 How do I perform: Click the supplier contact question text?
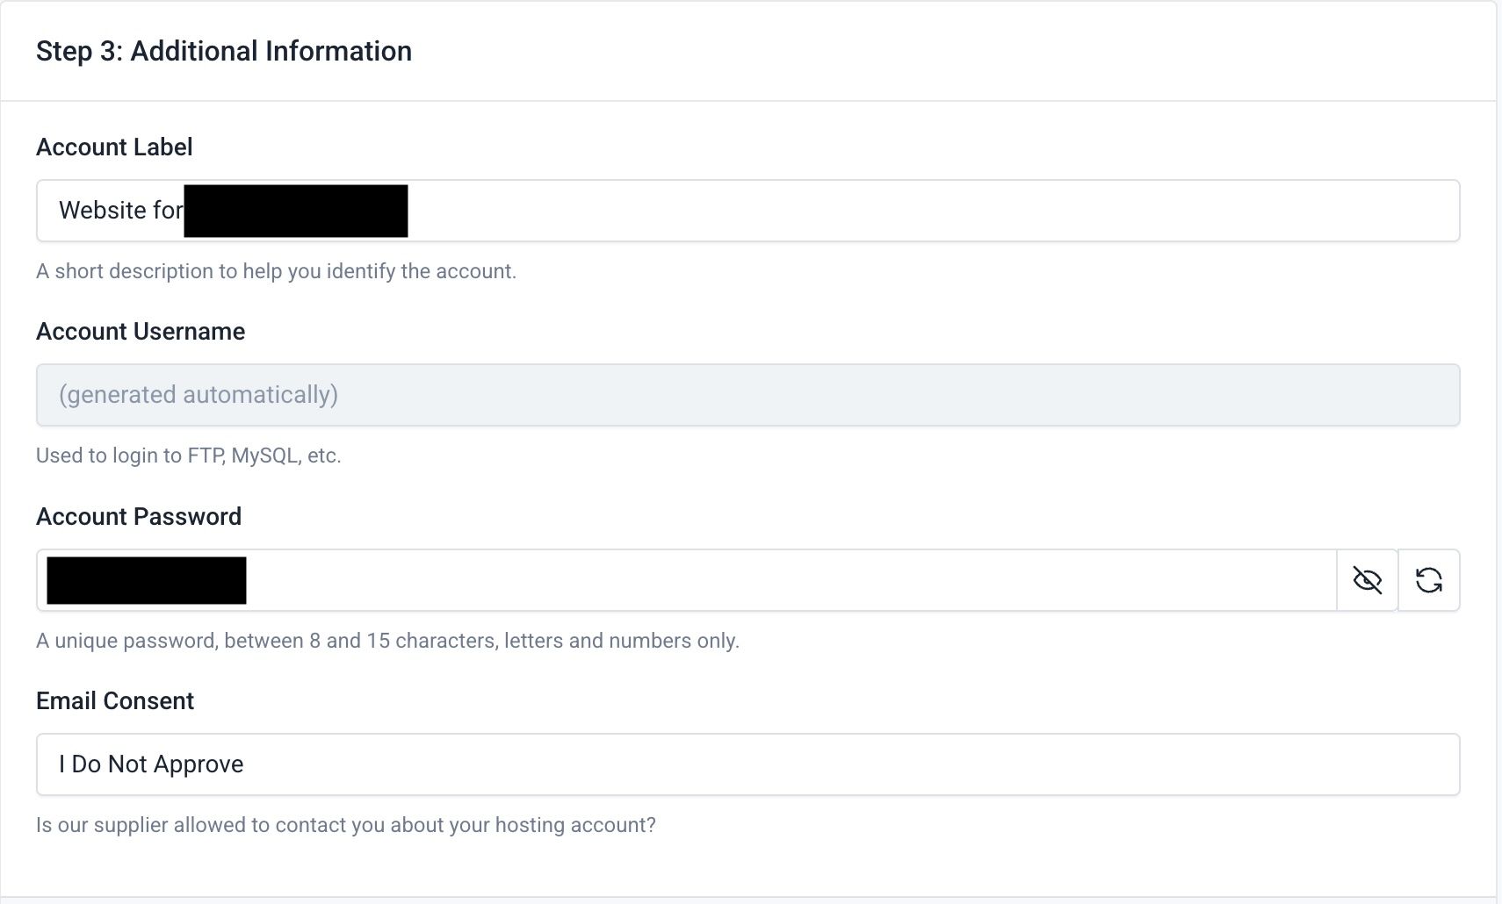(x=345, y=825)
